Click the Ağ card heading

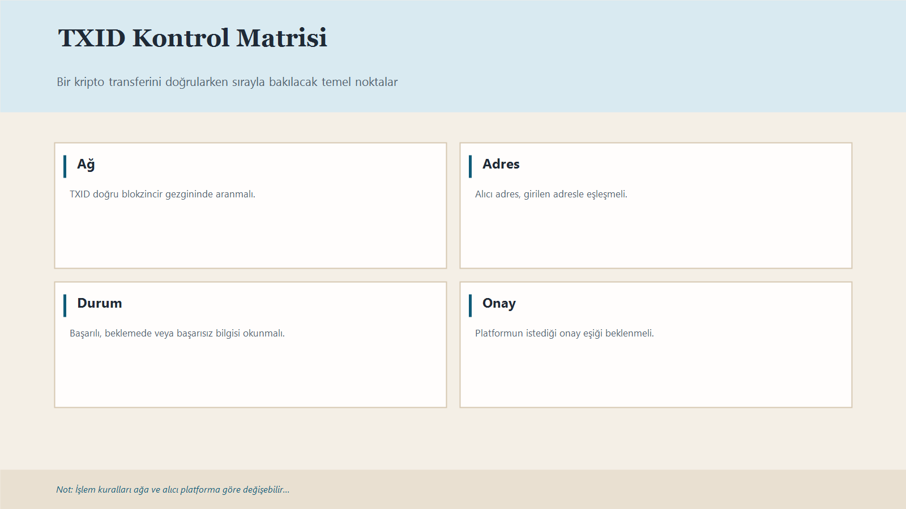click(x=86, y=164)
